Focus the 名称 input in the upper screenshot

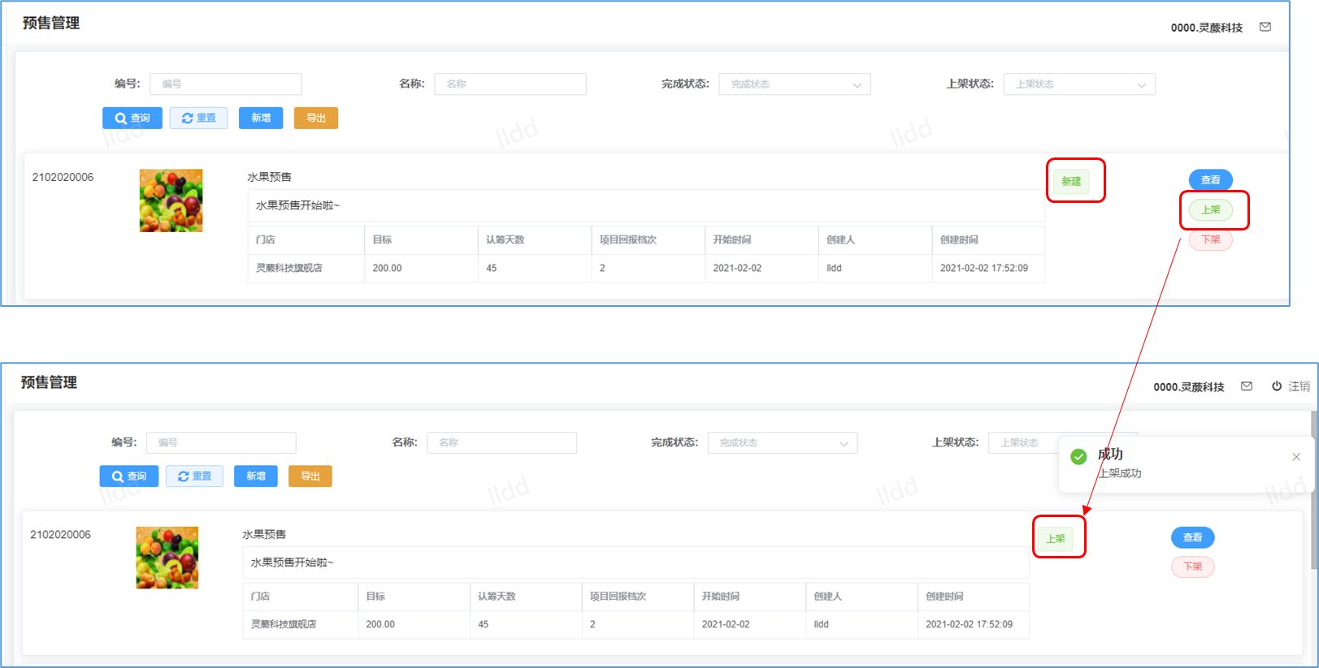pyautogui.click(x=510, y=84)
